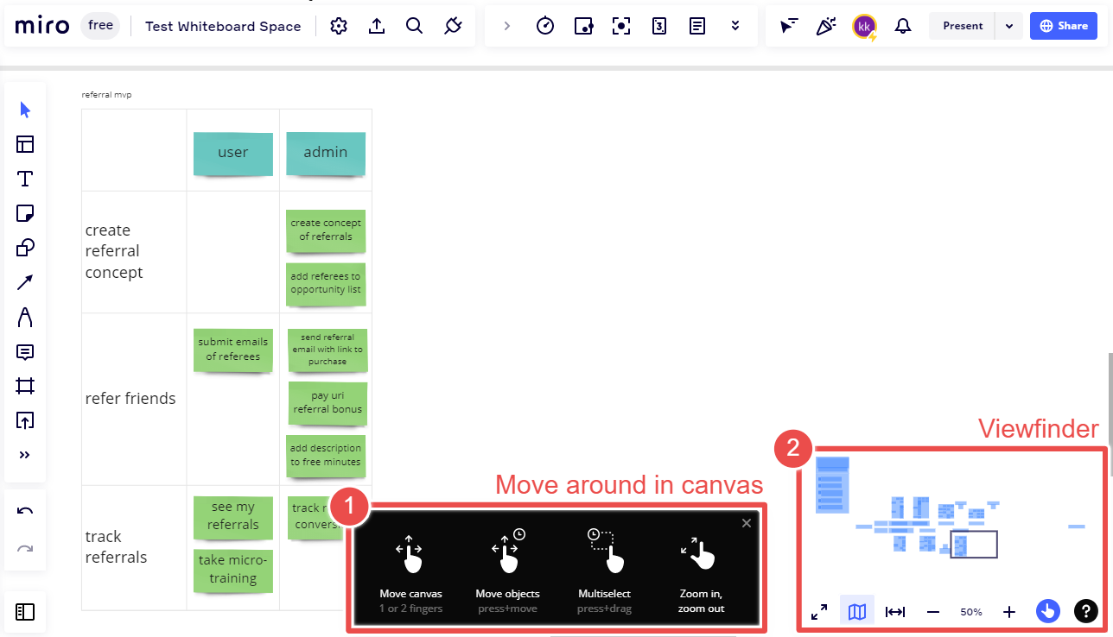Viewport: 1113px width, 637px height.
Task: Close the touch gestures hint panel
Action: (747, 523)
